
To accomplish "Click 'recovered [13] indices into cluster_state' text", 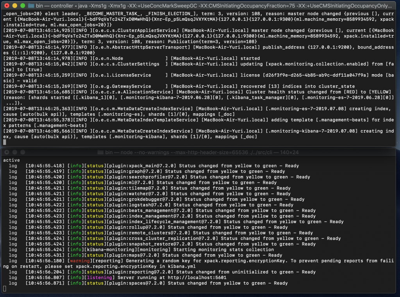I will click(297, 86).
